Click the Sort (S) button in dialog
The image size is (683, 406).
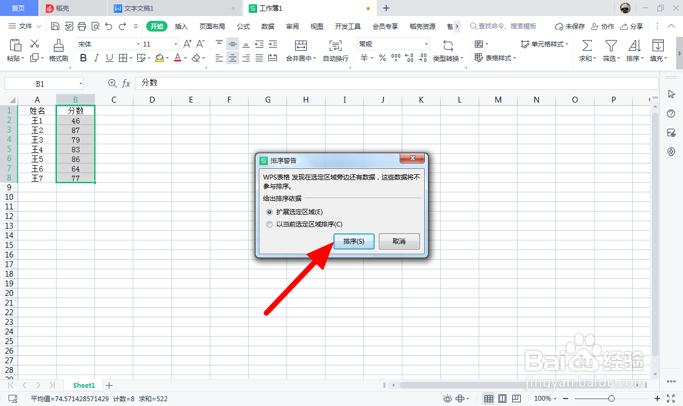354,241
